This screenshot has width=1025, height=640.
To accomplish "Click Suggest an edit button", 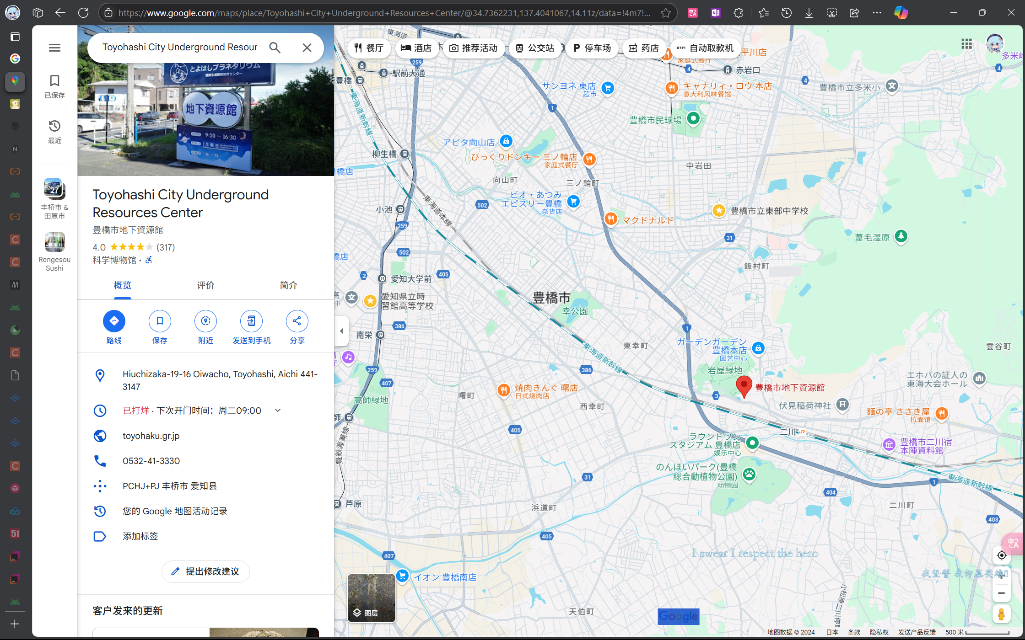I will pos(205,571).
